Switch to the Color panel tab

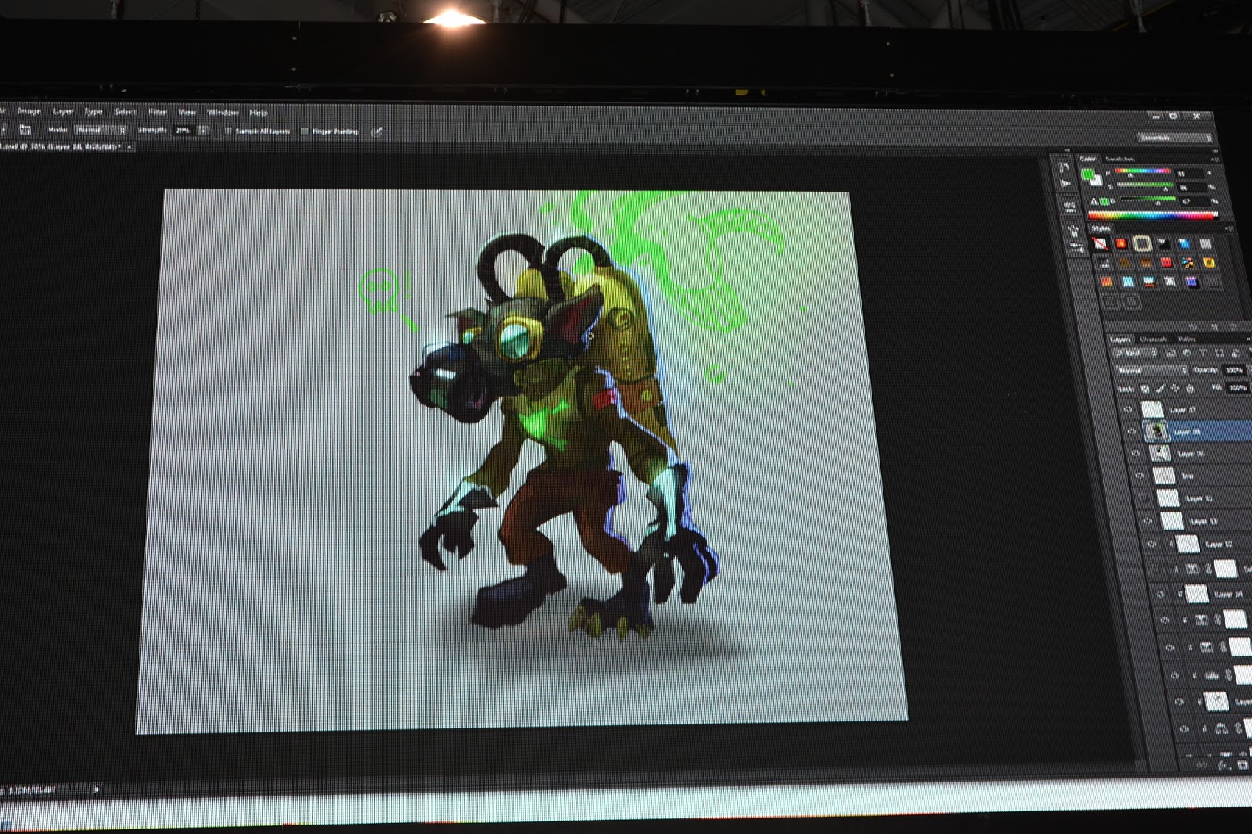tap(1088, 159)
